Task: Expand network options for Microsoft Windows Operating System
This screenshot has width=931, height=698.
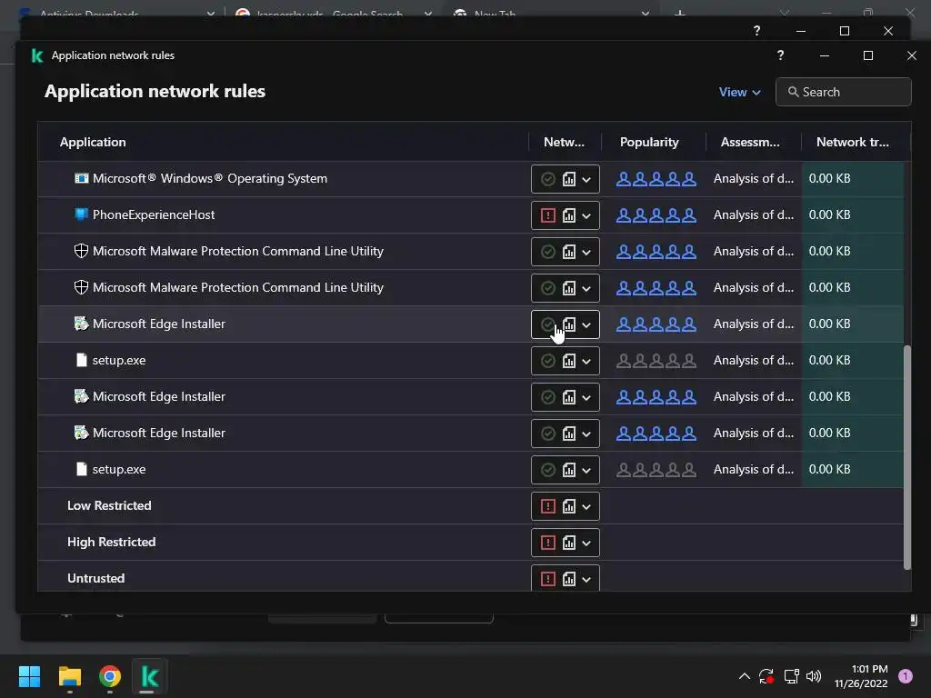Action: (x=586, y=180)
